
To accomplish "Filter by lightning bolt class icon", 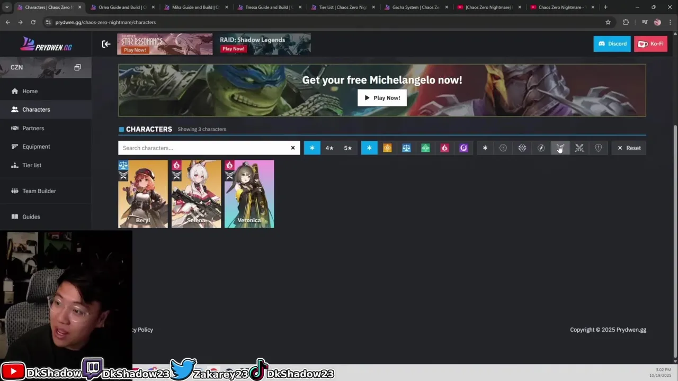I will tap(541, 148).
